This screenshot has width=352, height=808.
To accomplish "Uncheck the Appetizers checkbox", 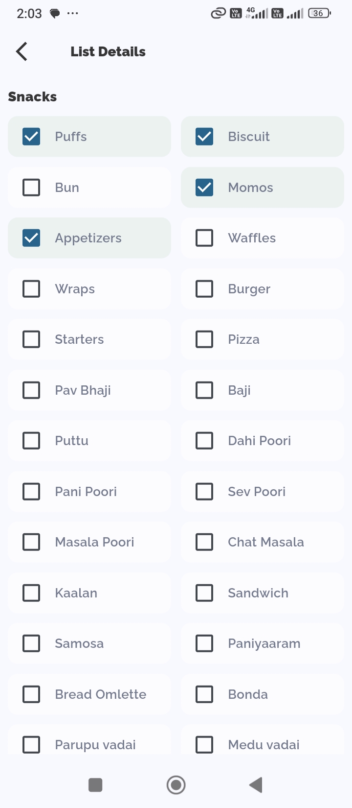I will pos(31,238).
